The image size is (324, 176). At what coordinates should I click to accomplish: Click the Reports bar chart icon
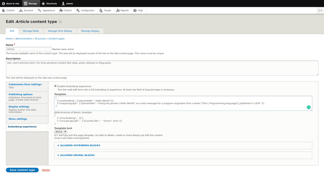pos(118,11)
